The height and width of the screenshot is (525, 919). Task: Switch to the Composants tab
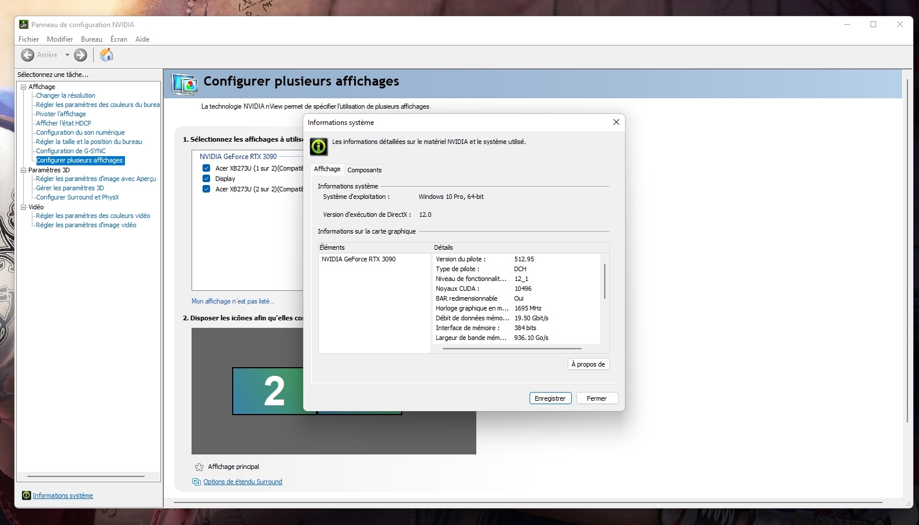point(365,170)
